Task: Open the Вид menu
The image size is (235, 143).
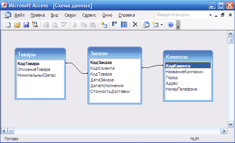Action: pos(54,15)
